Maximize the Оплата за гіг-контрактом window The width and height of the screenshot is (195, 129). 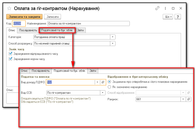[173, 8]
